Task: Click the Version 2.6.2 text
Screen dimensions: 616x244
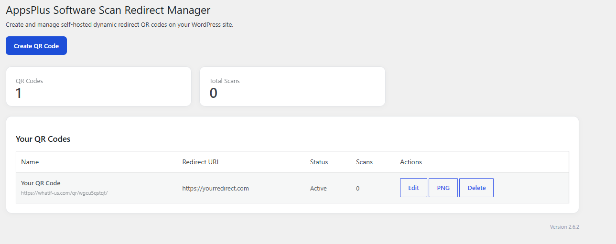Action: [x=564, y=227]
